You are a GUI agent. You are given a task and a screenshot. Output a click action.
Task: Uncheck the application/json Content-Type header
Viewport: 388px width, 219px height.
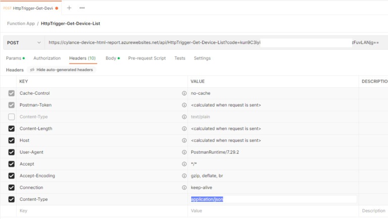click(12, 199)
